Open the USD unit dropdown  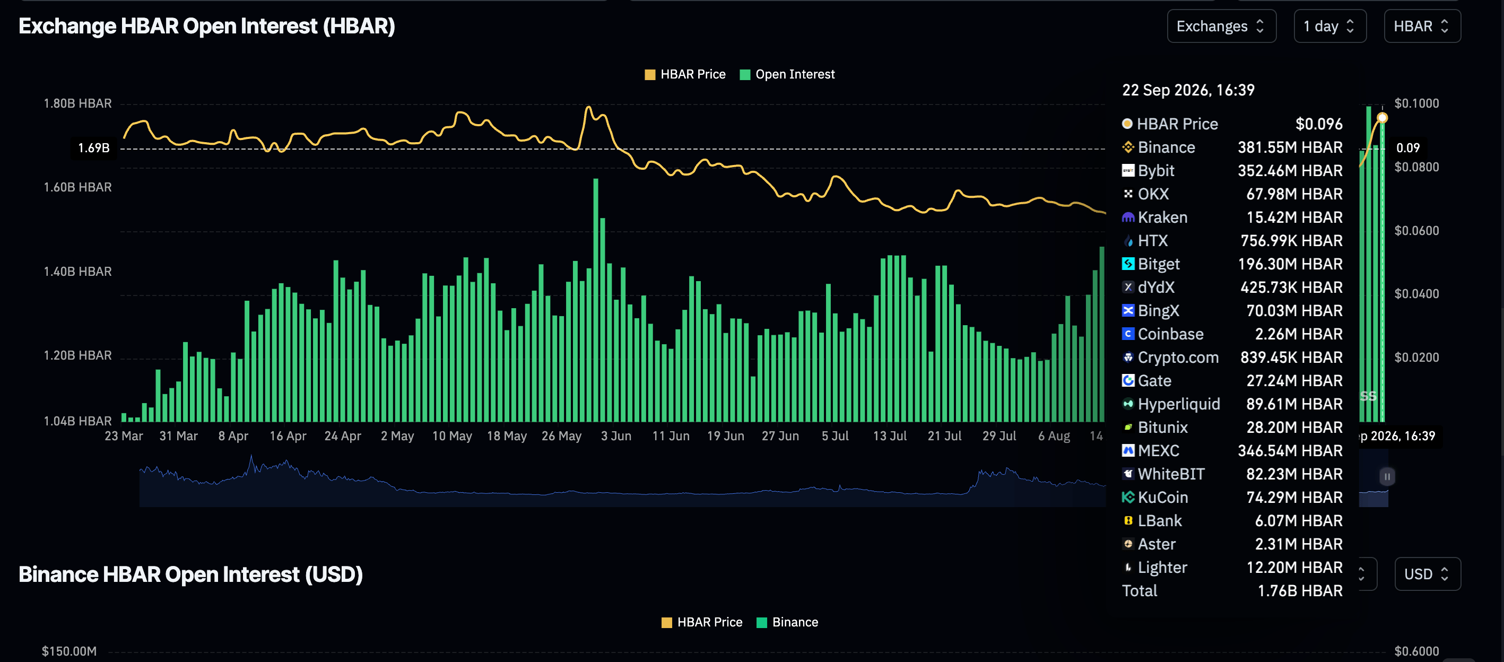[1428, 574]
